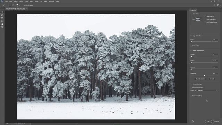The width and height of the screenshot is (222, 125).
Task: Click the Smooth value field
Action: (x=215, y=55)
